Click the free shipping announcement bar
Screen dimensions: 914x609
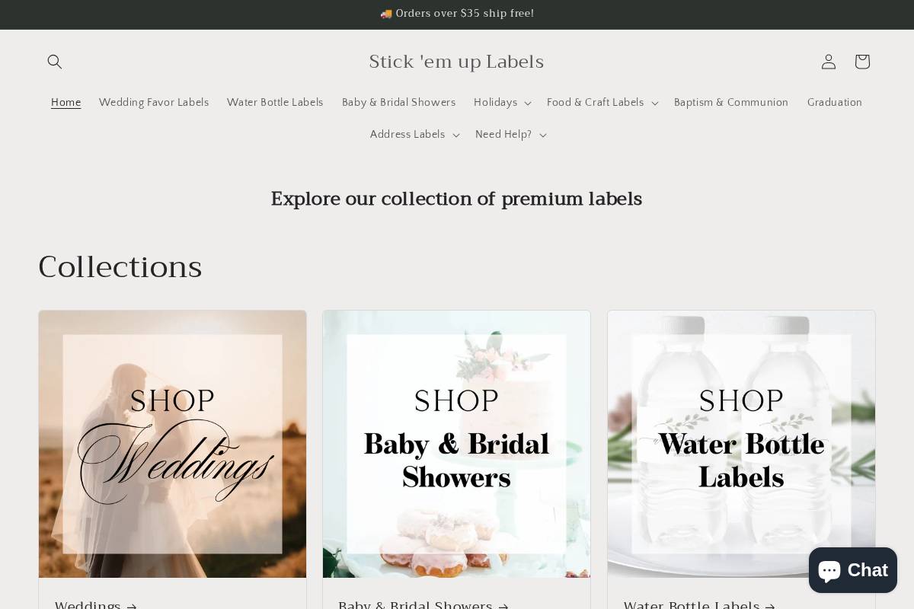click(x=457, y=14)
